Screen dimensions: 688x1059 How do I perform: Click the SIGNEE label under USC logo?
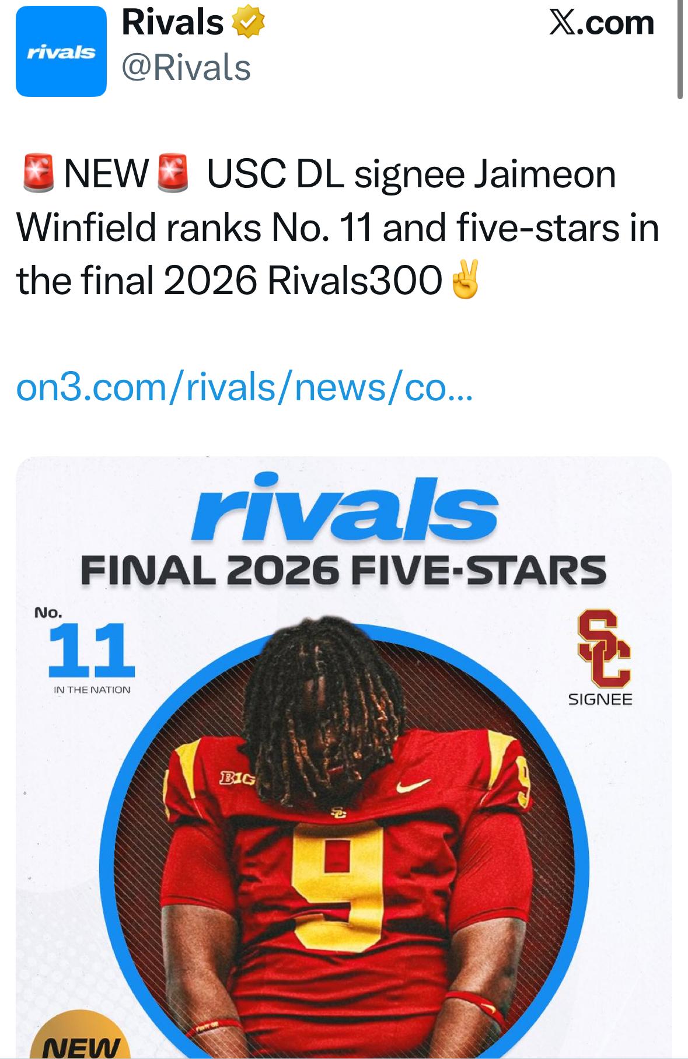click(x=600, y=699)
